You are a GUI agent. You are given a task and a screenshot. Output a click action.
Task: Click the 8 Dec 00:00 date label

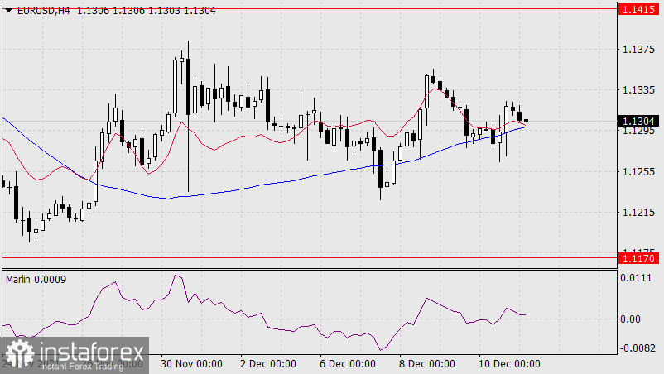[x=426, y=363]
